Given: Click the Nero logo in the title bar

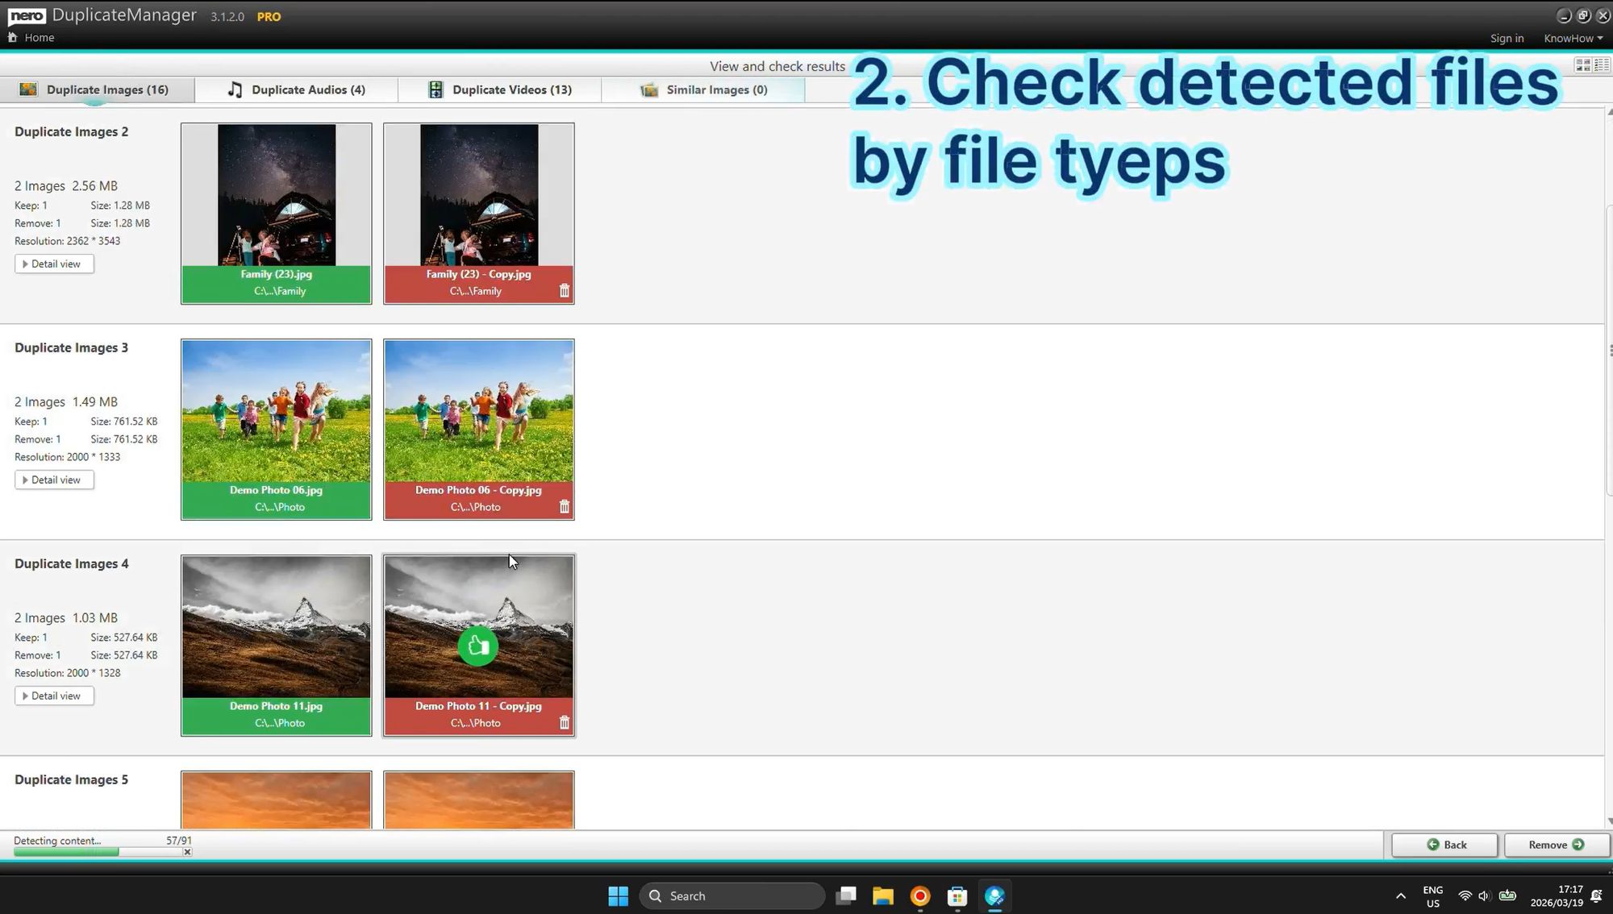Looking at the screenshot, I should pyautogui.click(x=27, y=15).
